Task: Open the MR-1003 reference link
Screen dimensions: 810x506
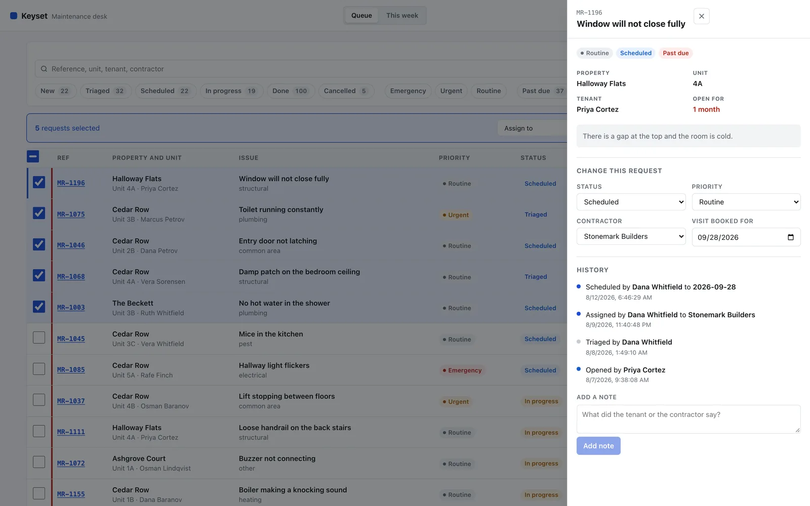Action: 71,308
